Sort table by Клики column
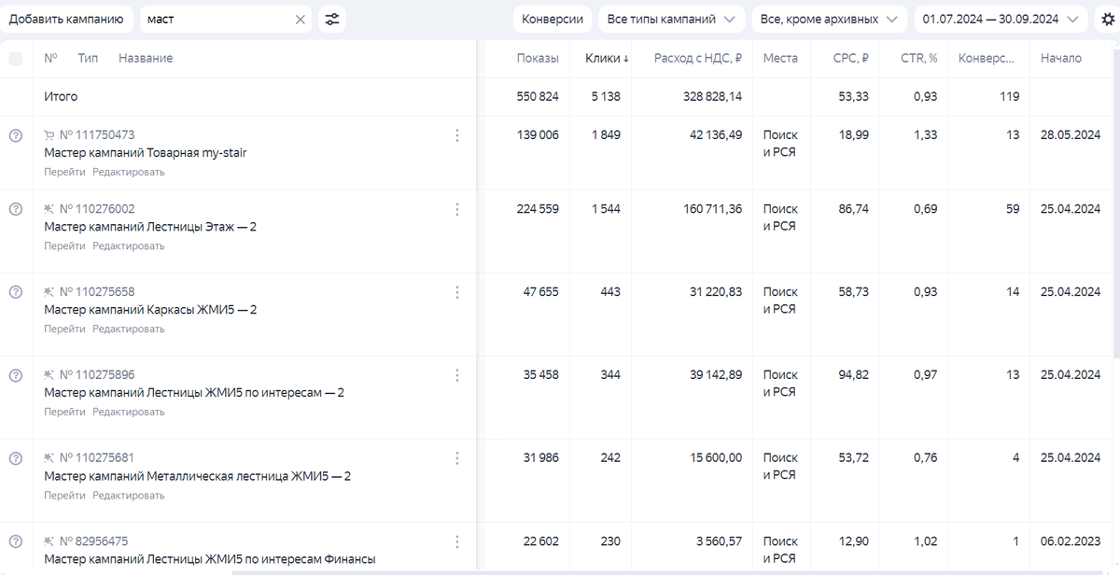Viewport: 1120px width, 575px height. pos(607,58)
